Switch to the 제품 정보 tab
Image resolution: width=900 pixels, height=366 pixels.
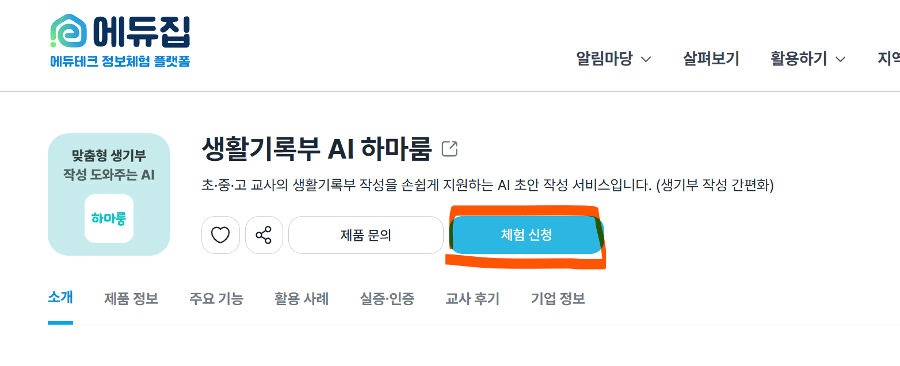(x=131, y=298)
